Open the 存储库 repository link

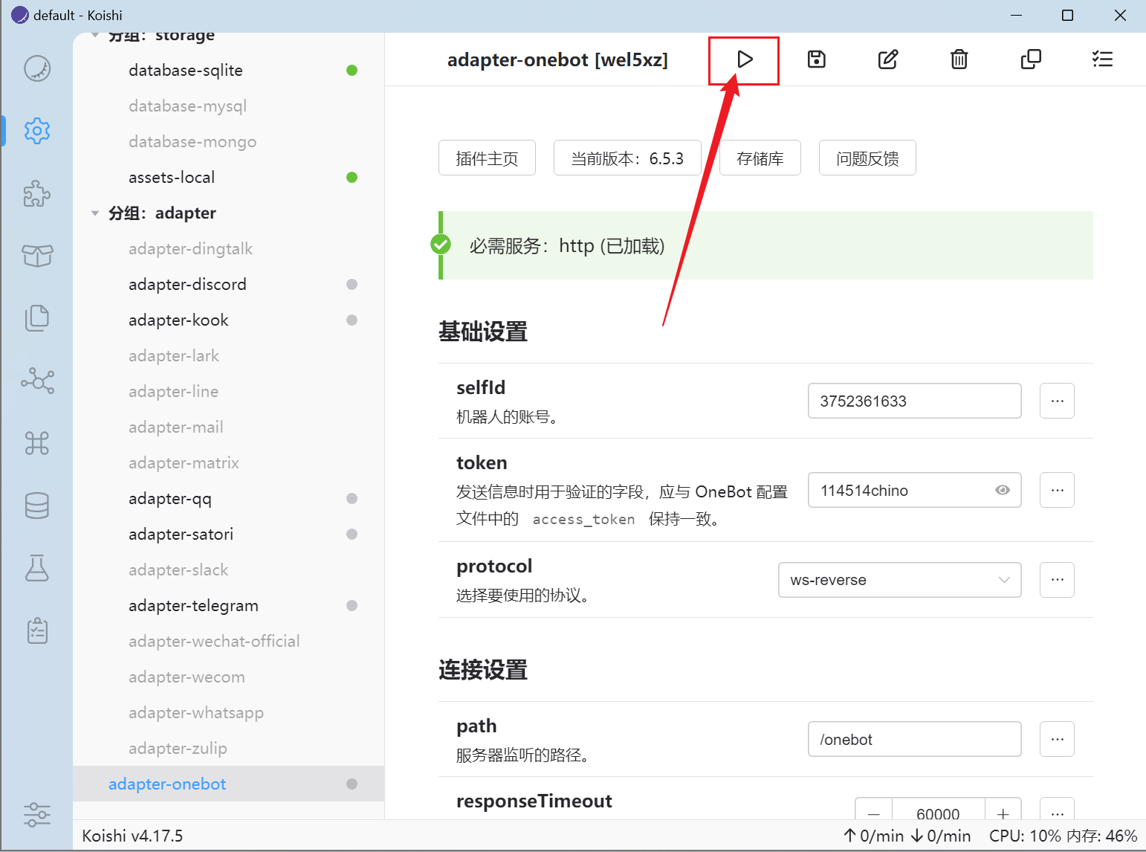click(x=760, y=158)
